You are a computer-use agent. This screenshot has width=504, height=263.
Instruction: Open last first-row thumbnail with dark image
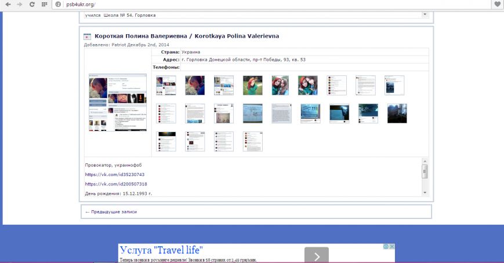(x=394, y=85)
